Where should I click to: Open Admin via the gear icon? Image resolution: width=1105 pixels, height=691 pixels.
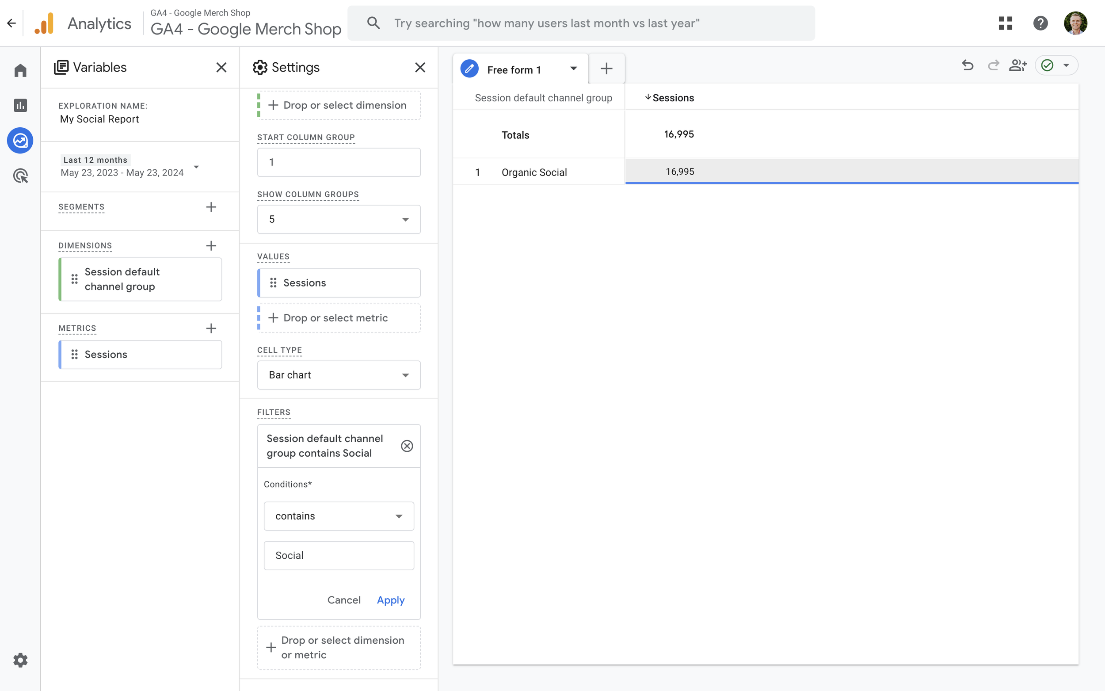(20, 660)
